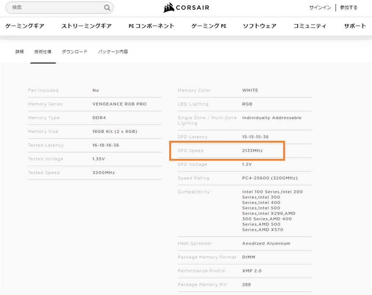Select the Fan Included label

pos(43,90)
